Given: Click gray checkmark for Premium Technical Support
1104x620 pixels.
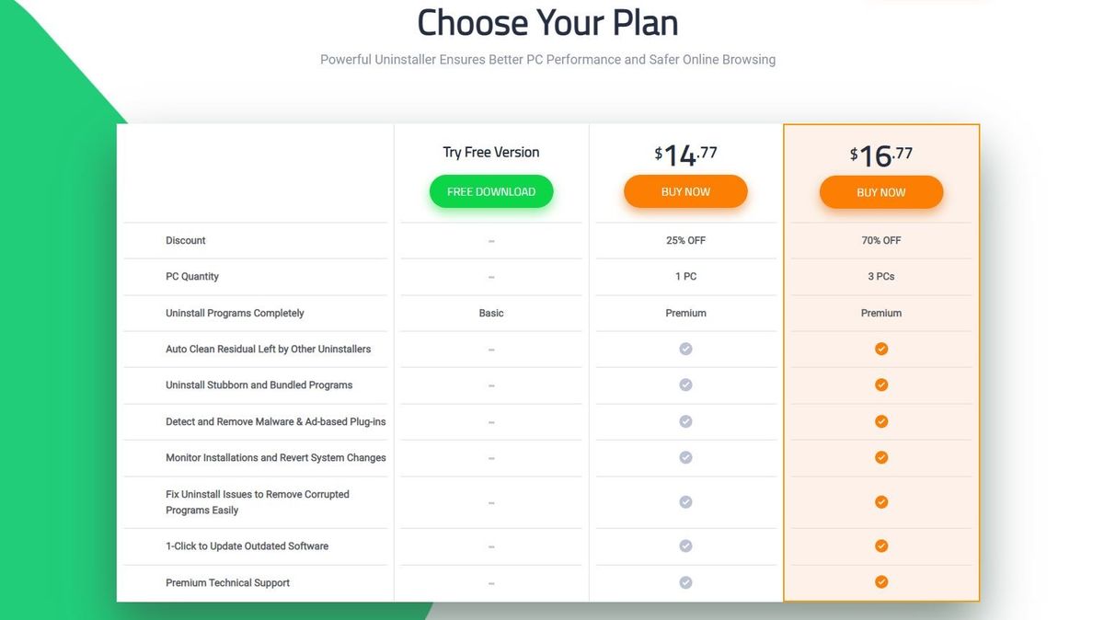Looking at the screenshot, I should coord(685,581).
